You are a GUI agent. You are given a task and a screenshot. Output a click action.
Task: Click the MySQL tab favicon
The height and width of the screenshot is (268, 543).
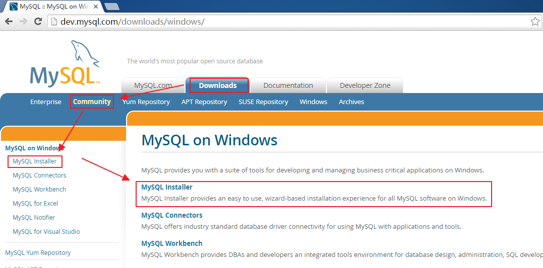pyautogui.click(x=14, y=7)
